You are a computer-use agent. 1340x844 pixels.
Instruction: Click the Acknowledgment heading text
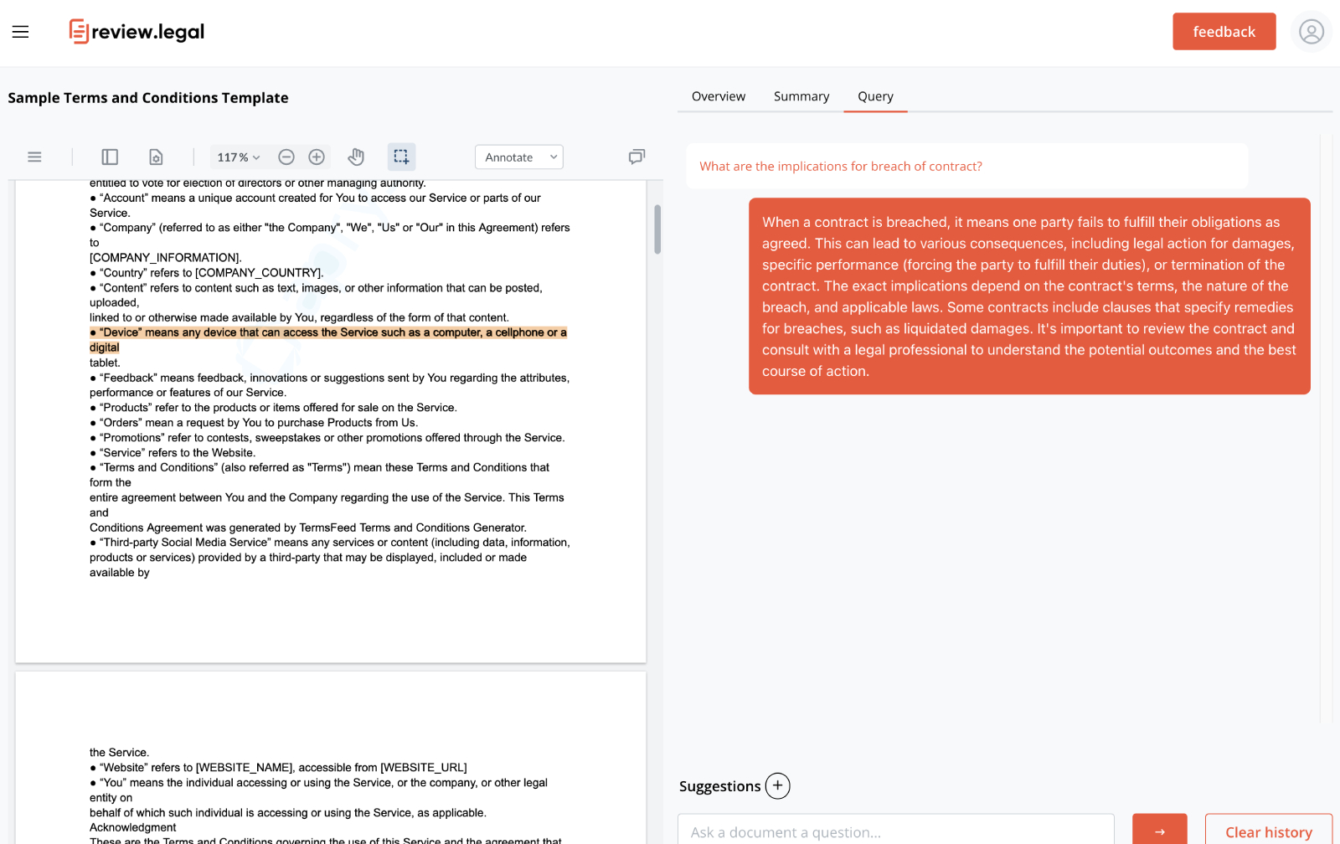(133, 828)
